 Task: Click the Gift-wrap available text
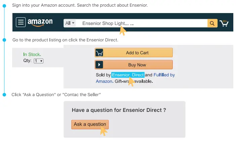coord(134,81)
